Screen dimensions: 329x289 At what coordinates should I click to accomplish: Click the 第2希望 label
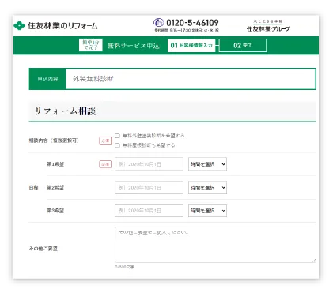click(x=55, y=187)
